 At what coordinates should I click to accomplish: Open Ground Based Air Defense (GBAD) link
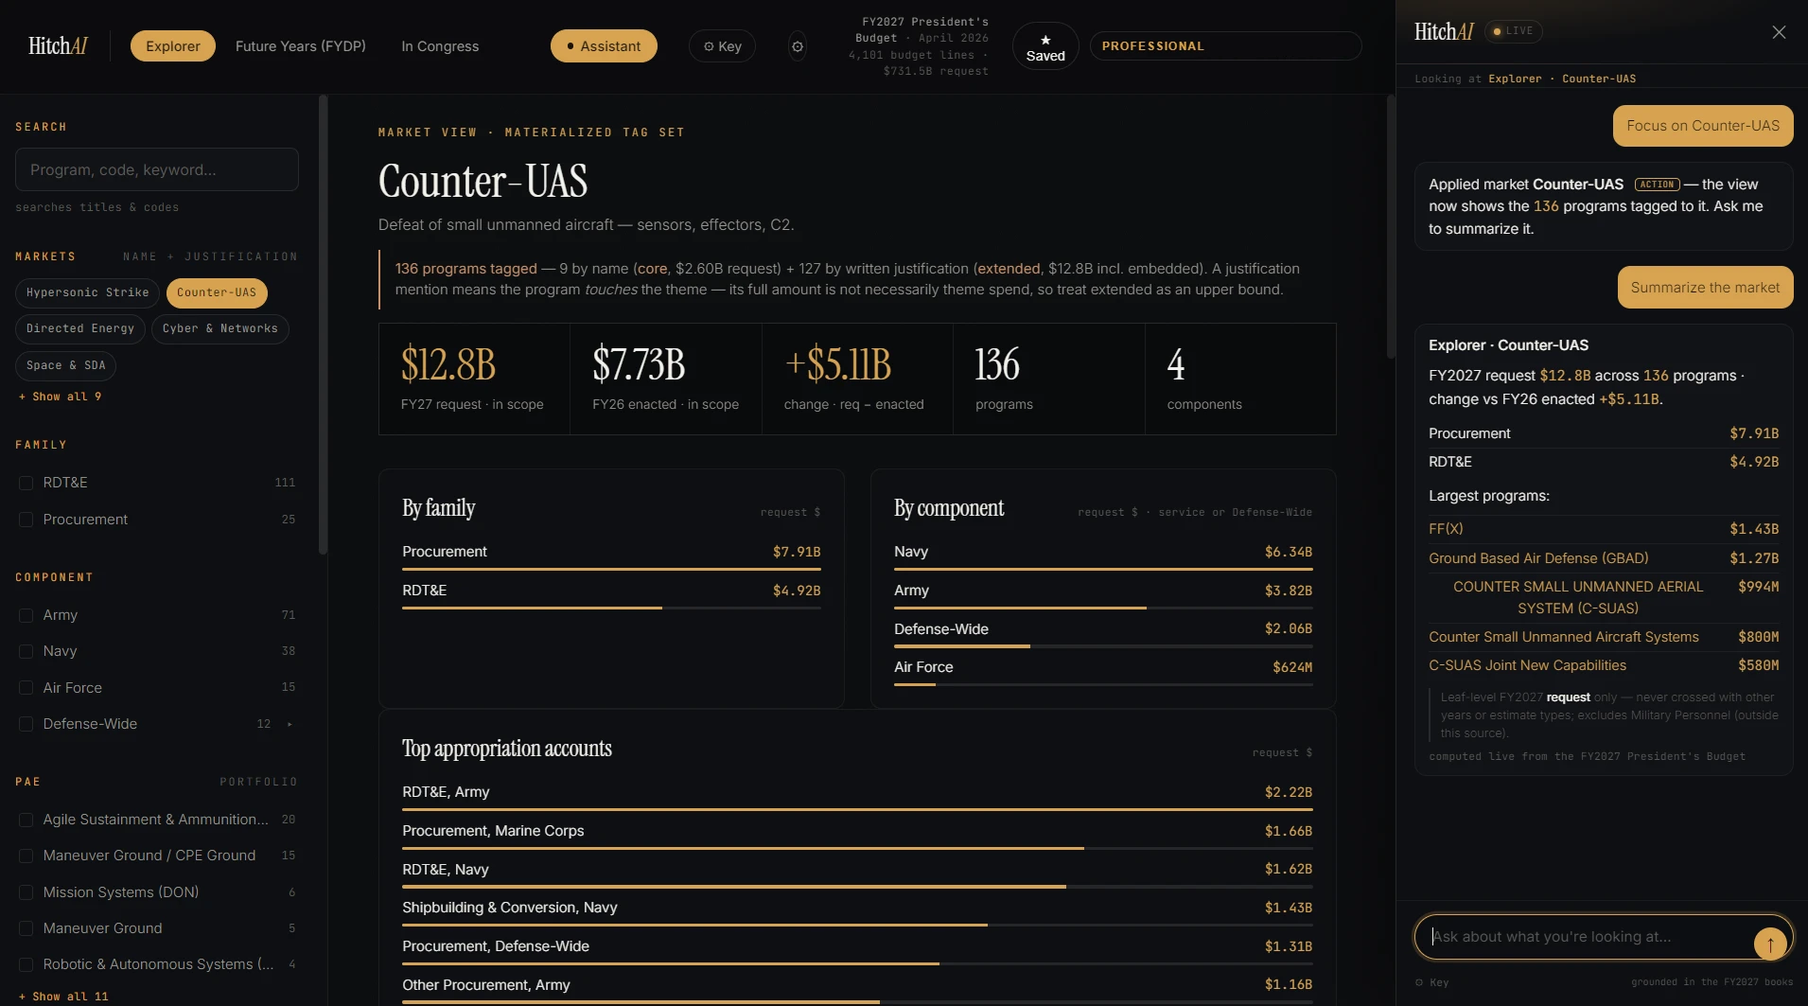point(1538,558)
